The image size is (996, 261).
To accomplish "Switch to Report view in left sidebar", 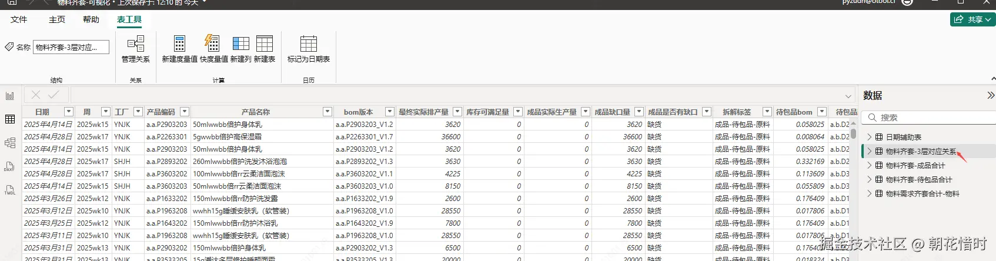I will pyautogui.click(x=10, y=96).
